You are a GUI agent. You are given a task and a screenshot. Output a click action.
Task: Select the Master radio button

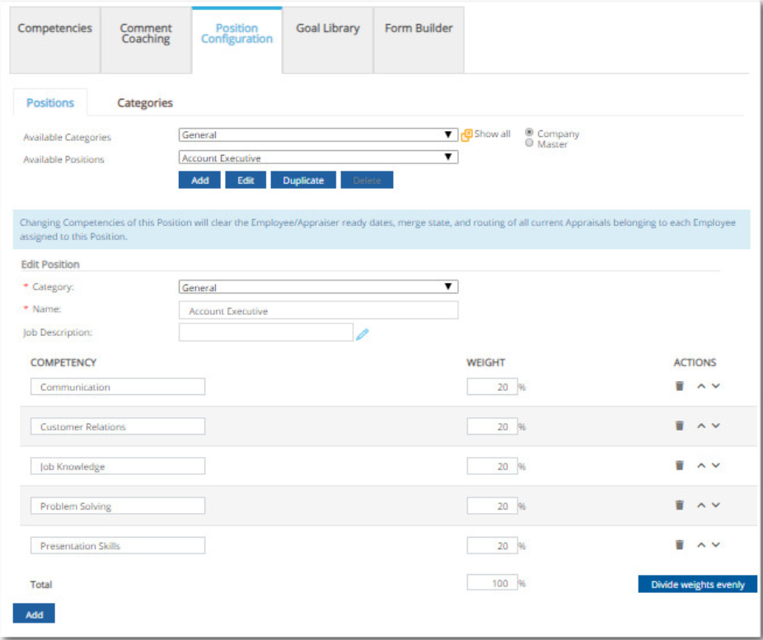click(529, 144)
